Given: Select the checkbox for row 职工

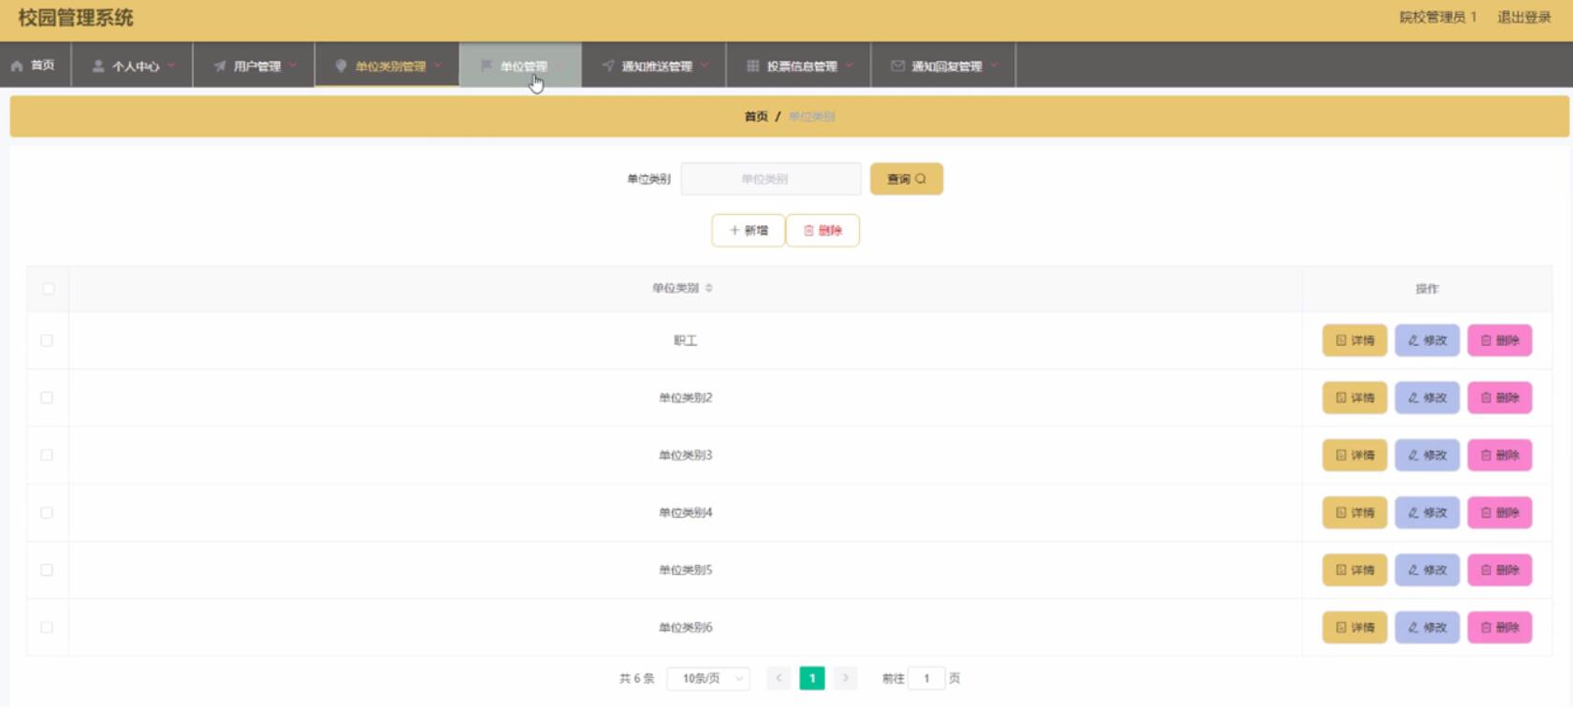Looking at the screenshot, I should click(47, 340).
